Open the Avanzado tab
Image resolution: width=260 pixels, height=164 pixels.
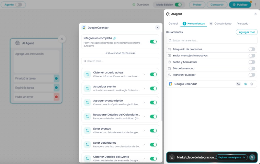pos(242,24)
